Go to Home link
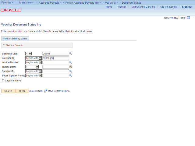Screen dimensions: 195x146 click(109, 7)
